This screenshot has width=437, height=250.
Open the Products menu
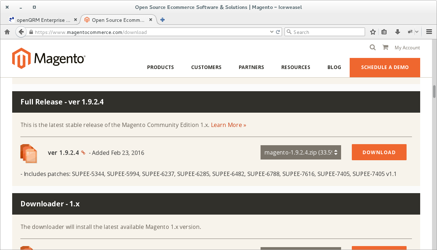point(160,67)
